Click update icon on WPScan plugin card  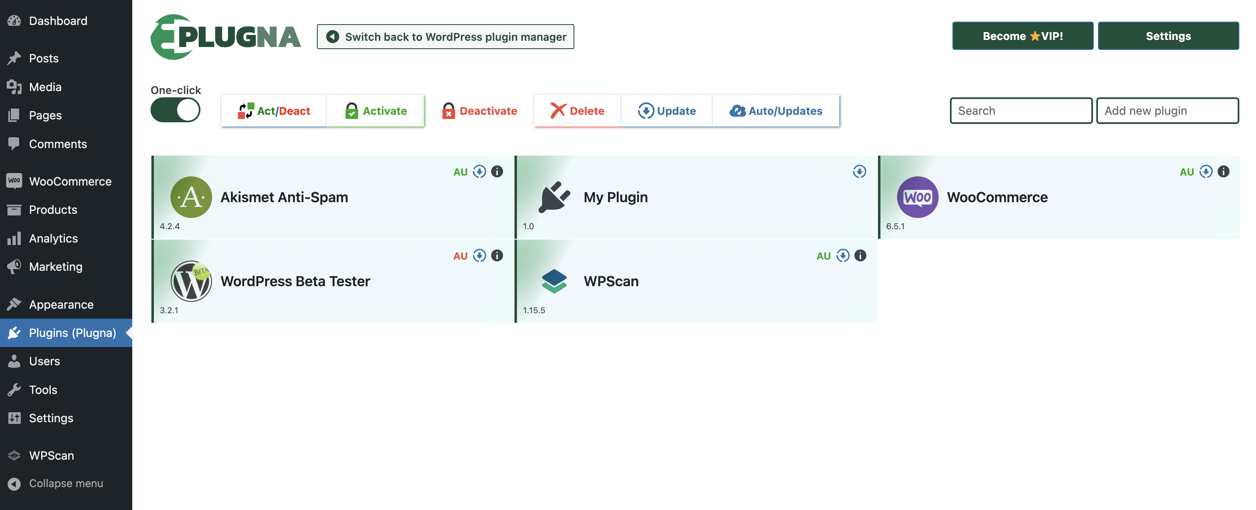point(843,255)
